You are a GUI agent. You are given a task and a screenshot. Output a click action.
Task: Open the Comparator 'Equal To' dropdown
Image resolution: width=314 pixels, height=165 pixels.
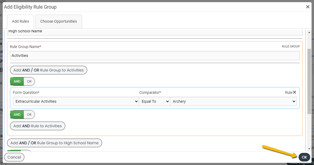(x=154, y=102)
